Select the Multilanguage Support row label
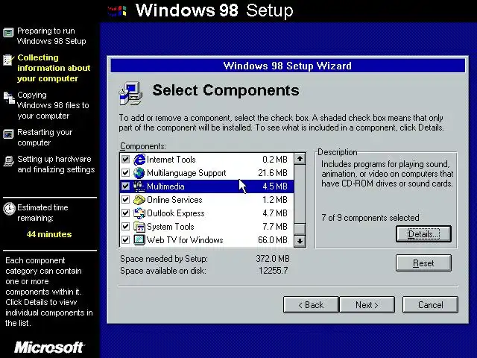 pos(186,173)
